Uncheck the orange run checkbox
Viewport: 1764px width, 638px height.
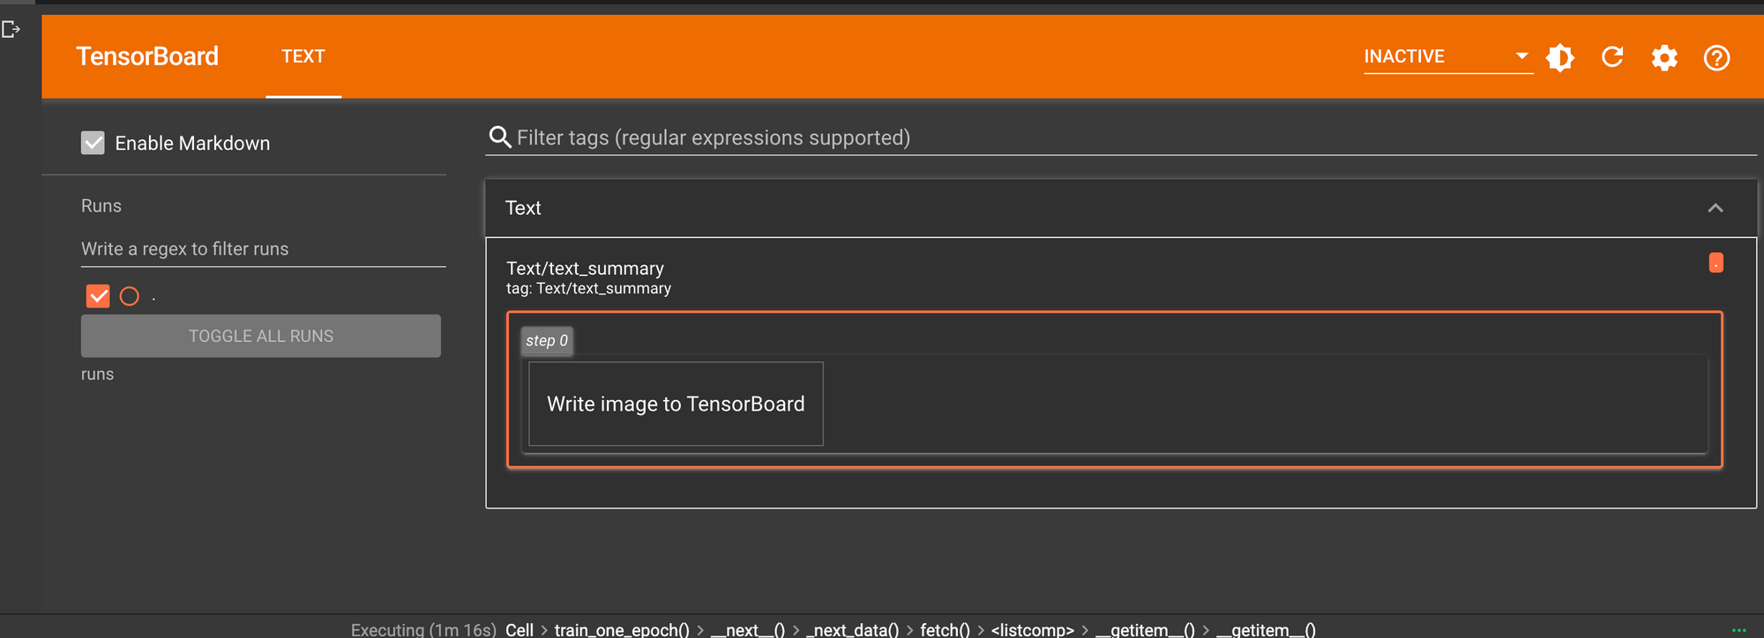98,296
